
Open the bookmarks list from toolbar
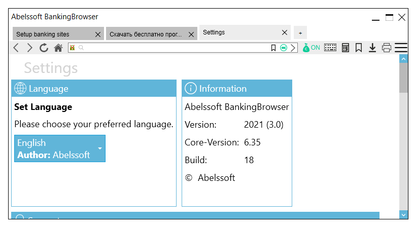point(359,48)
